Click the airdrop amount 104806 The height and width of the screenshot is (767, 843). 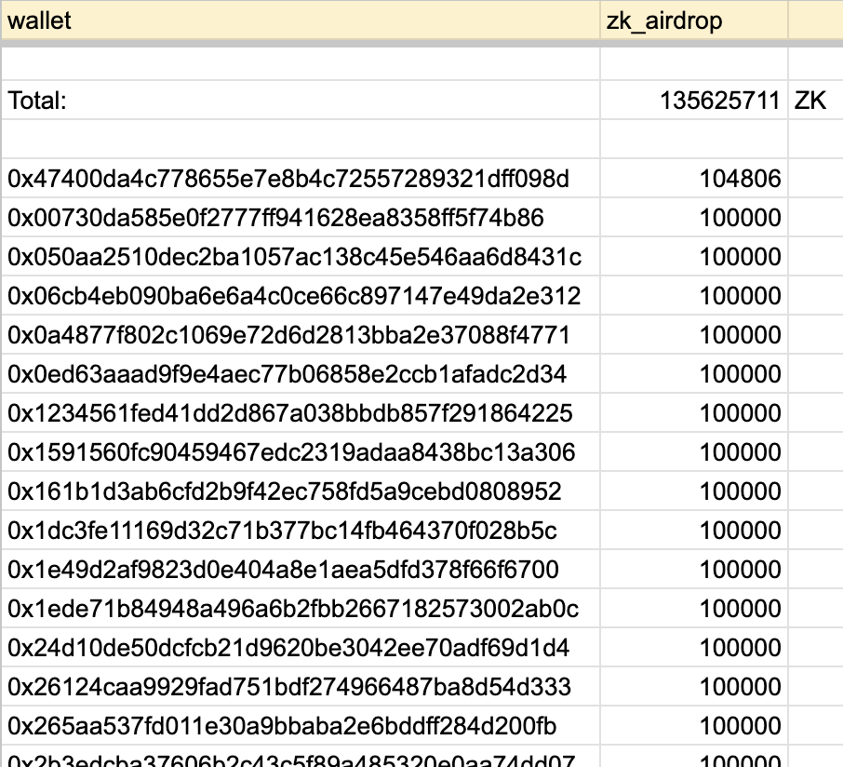tap(694, 178)
